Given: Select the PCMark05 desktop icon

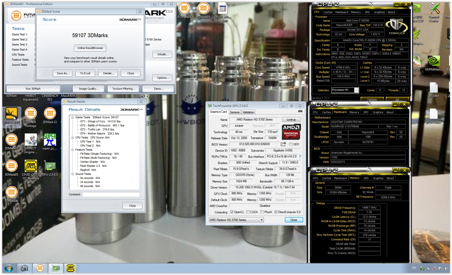Looking at the screenshot, I should coord(203,11).
